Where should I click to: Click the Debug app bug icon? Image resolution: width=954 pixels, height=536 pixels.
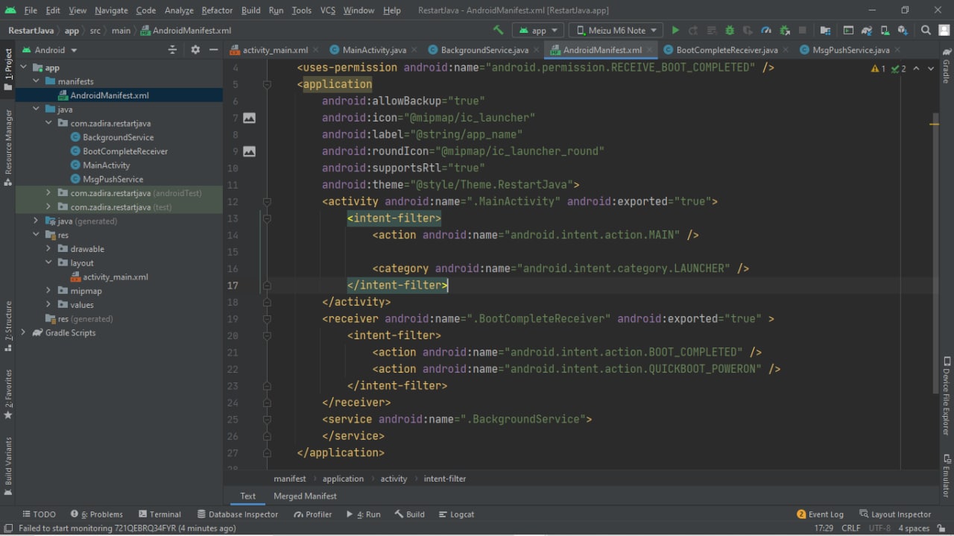pyautogui.click(x=730, y=31)
